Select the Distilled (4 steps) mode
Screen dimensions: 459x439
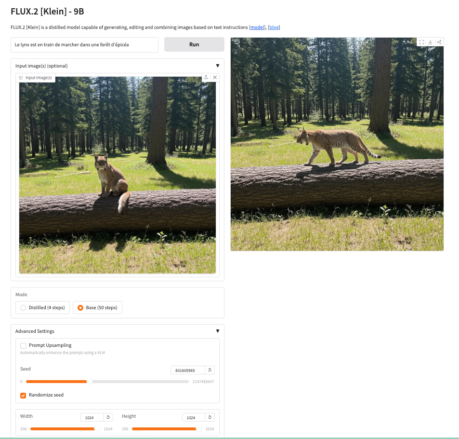(23, 308)
